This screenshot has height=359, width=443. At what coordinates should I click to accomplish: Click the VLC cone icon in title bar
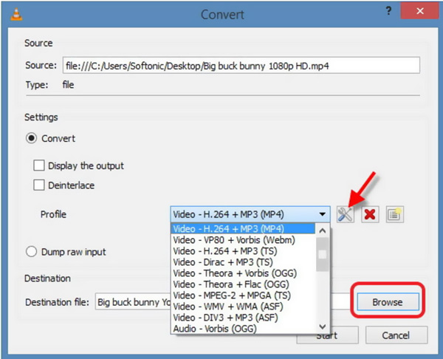(x=16, y=15)
